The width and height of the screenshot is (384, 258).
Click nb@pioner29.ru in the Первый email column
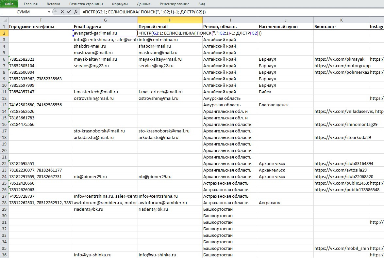[x=170, y=176]
